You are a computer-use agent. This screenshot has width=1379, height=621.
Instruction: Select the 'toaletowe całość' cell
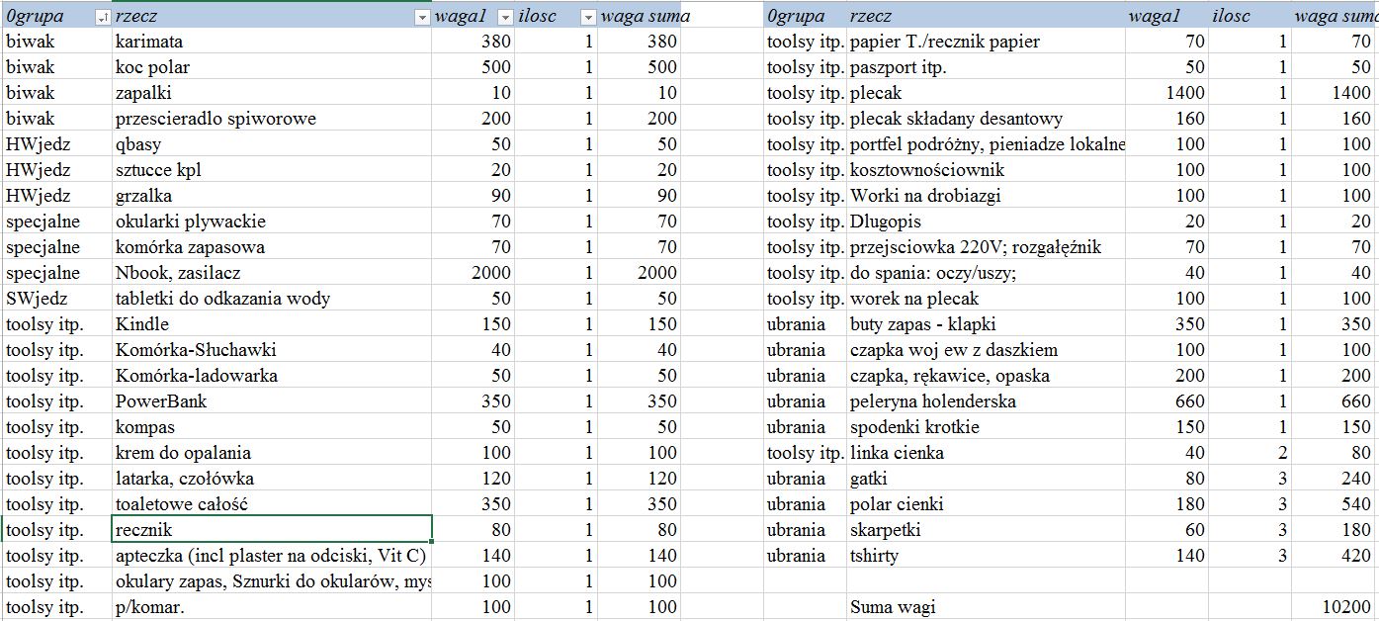272,504
